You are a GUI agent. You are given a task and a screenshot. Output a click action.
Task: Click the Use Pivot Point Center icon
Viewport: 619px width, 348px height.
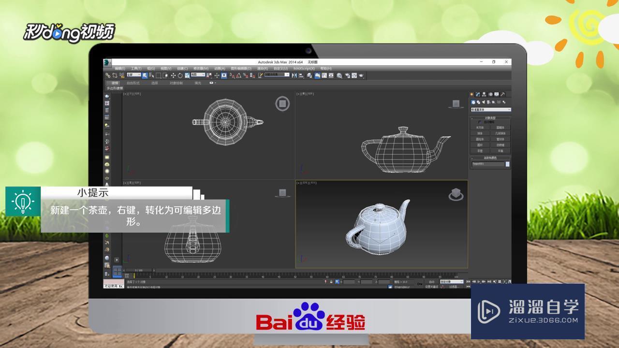coord(209,75)
